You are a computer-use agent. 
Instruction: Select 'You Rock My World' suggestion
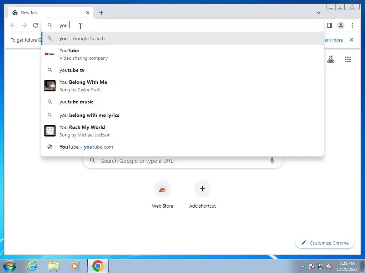pos(182,131)
